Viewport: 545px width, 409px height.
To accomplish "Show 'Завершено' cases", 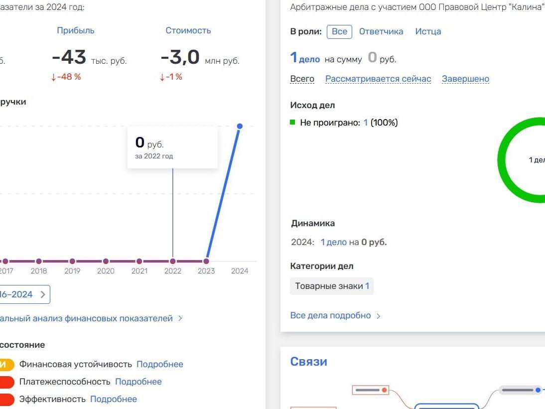I will click(465, 79).
